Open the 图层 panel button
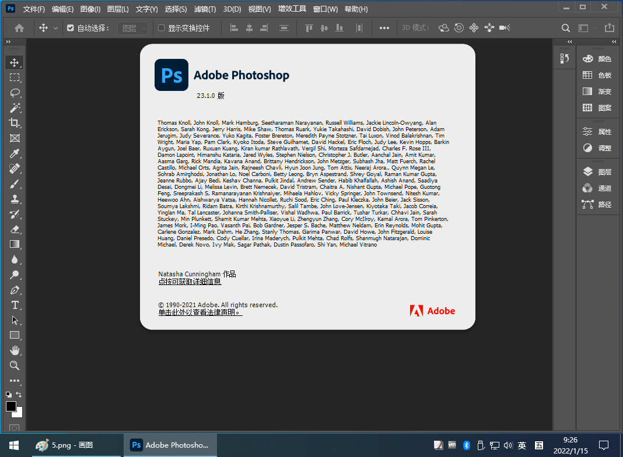The height and width of the screenshot is (457, 623). (x=597, y=172)
